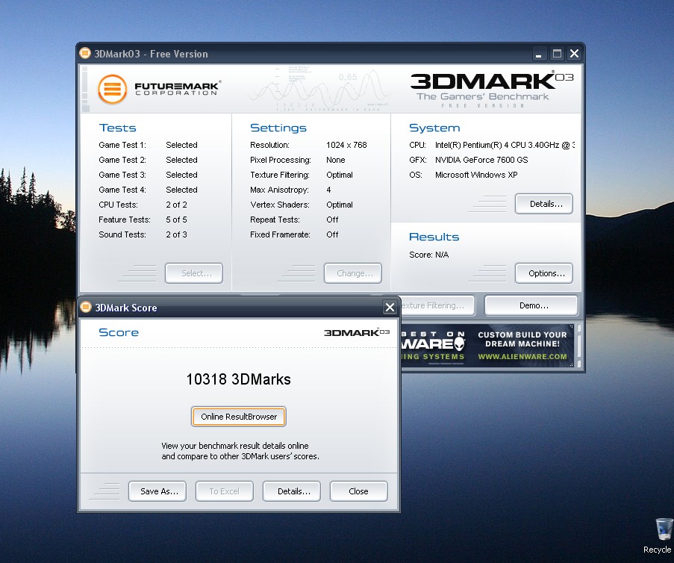Click the NVIDIA GeForce 7600 GS text

click(x=481, y=160)
